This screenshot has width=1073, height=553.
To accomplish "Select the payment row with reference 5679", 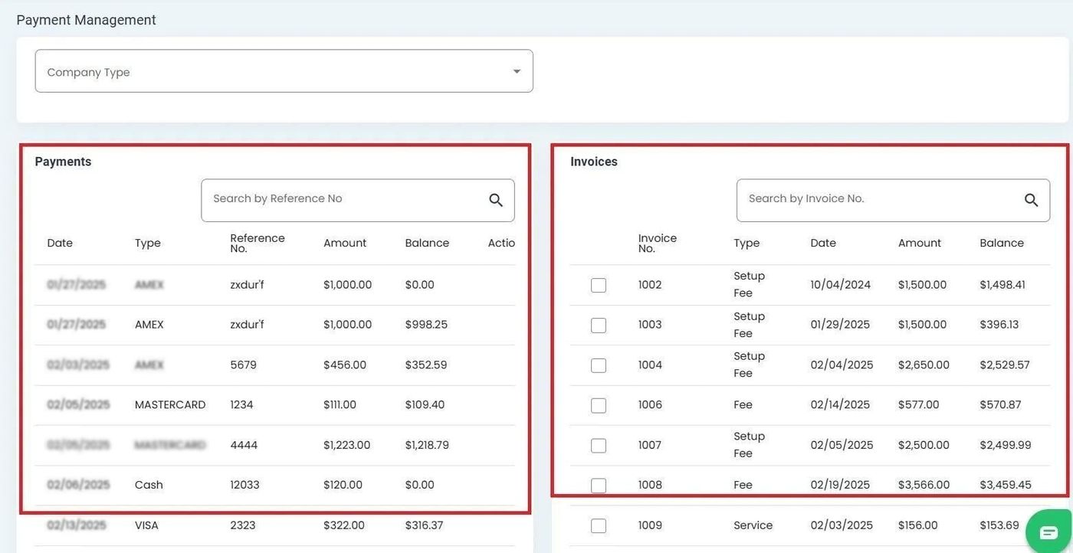I will 243,365.
